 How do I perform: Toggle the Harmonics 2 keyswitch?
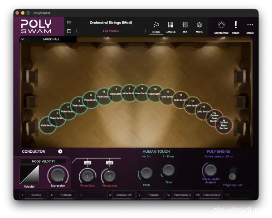(180, 195)
